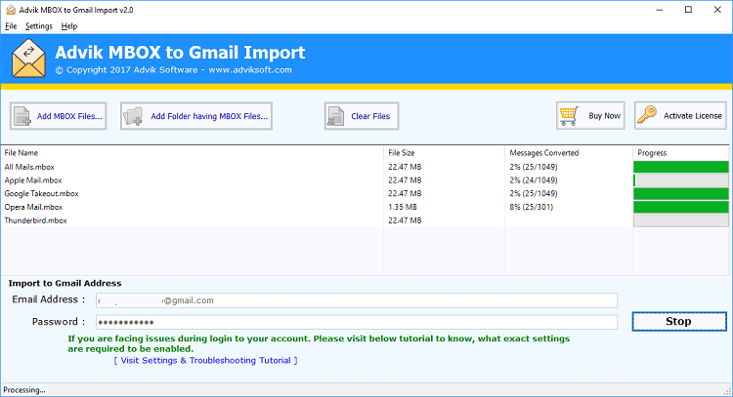This screenshot has height=397, width=733.
Task: Click the Email Address input field
Action: [x=357, y=300]
